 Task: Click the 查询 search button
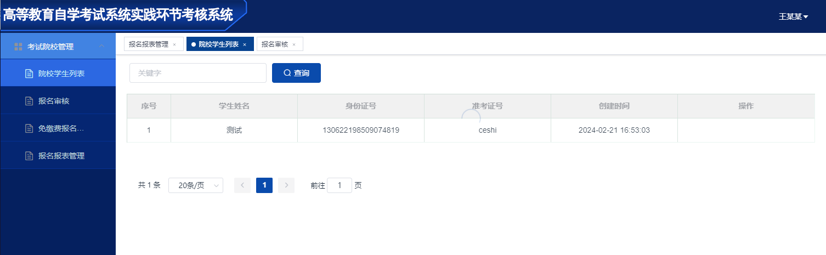[x=296, y=73]
